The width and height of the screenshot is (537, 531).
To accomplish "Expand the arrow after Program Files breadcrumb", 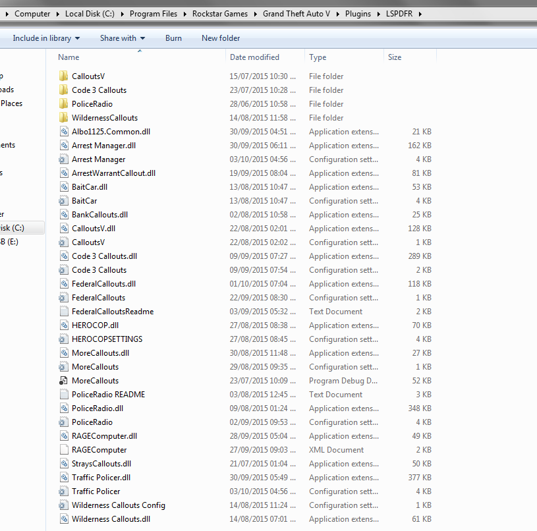I will pos(185,14).
